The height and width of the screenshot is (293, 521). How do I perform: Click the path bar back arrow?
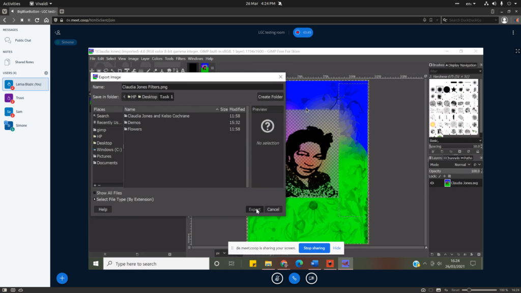[124, 97]
